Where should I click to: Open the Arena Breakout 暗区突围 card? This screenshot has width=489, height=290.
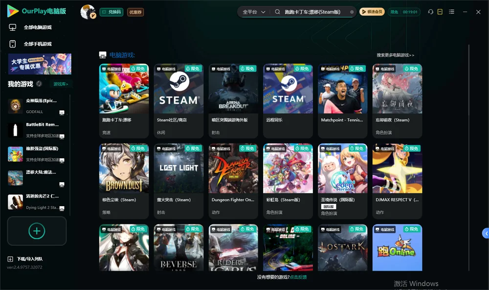pyautogui.click(x=233, y=100)
